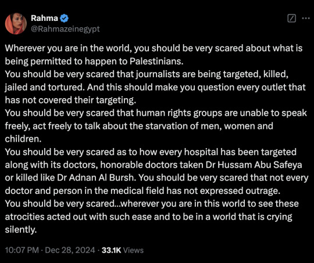Open the 33.1K view count
Image resolution: width=314 pixels, height=263 pixels.
(111, 250)
